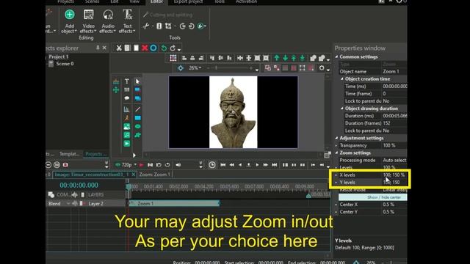The height and width of the screenshot is (264, 470).
Task: Collapse Object creation time group
Action: [342, 78]
